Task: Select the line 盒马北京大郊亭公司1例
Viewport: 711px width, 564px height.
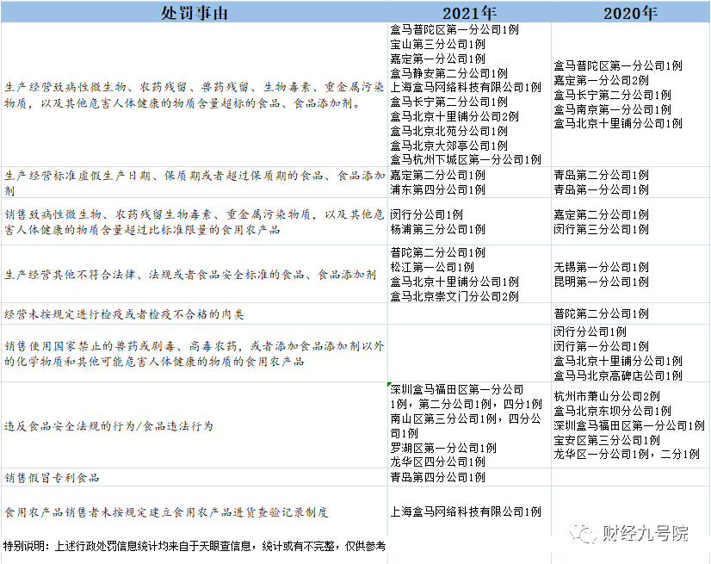Action: coord(449,146)
